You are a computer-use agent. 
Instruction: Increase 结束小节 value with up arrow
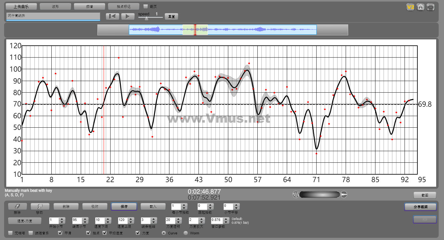[x=85, y=219]
